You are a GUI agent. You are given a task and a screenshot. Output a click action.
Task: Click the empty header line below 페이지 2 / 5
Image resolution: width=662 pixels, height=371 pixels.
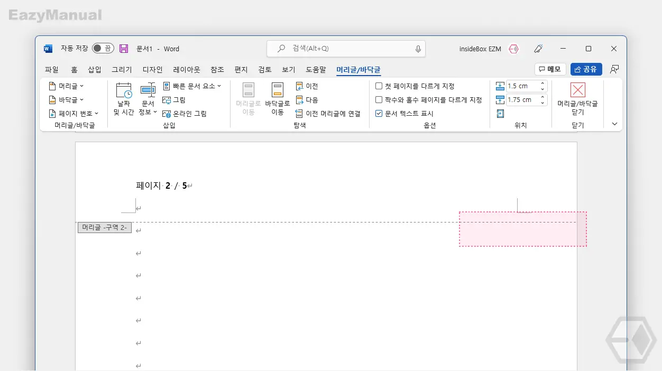(139, 209)
